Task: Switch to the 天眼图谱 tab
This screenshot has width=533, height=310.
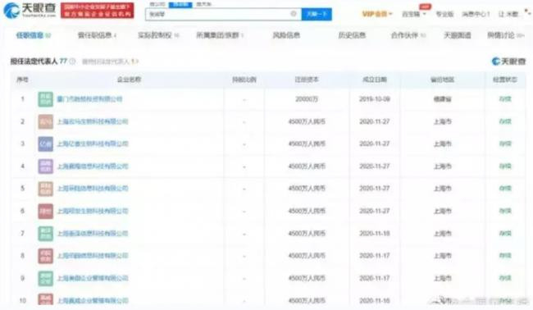Action: point(458,35)
